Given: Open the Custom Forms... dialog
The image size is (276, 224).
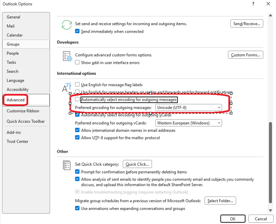Looking at the screenshot, I should 245,55.
